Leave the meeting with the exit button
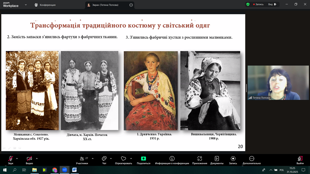The width and height of the screenshot is (310, 174). click(300, 160)
